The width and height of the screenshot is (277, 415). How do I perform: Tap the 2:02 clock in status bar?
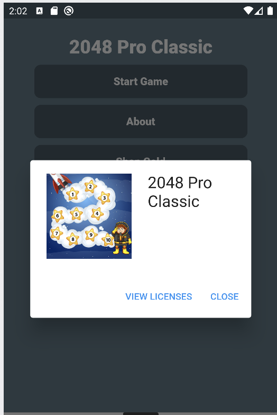[18, 11]
